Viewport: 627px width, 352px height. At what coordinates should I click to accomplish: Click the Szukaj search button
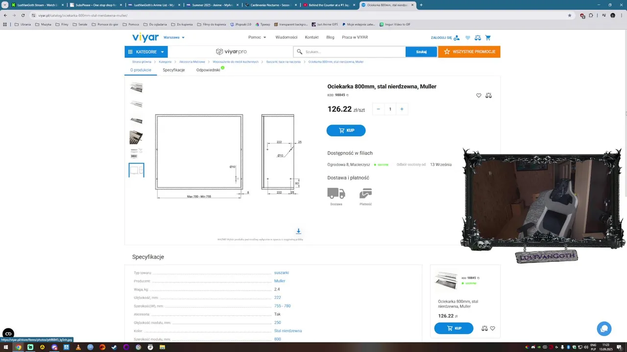tap(421, 52)
